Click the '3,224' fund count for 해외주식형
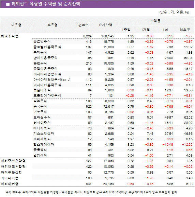Viewport: 195px width, 197px height. pyautogui.click(x=87, y=36)
